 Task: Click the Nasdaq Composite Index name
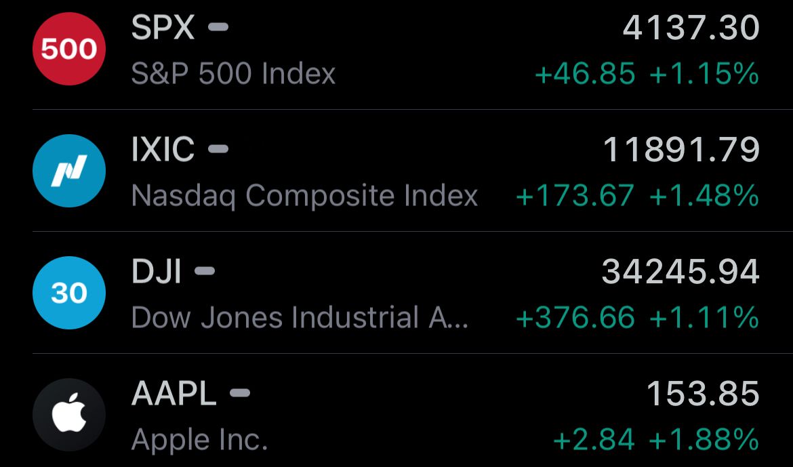[304, 196]
